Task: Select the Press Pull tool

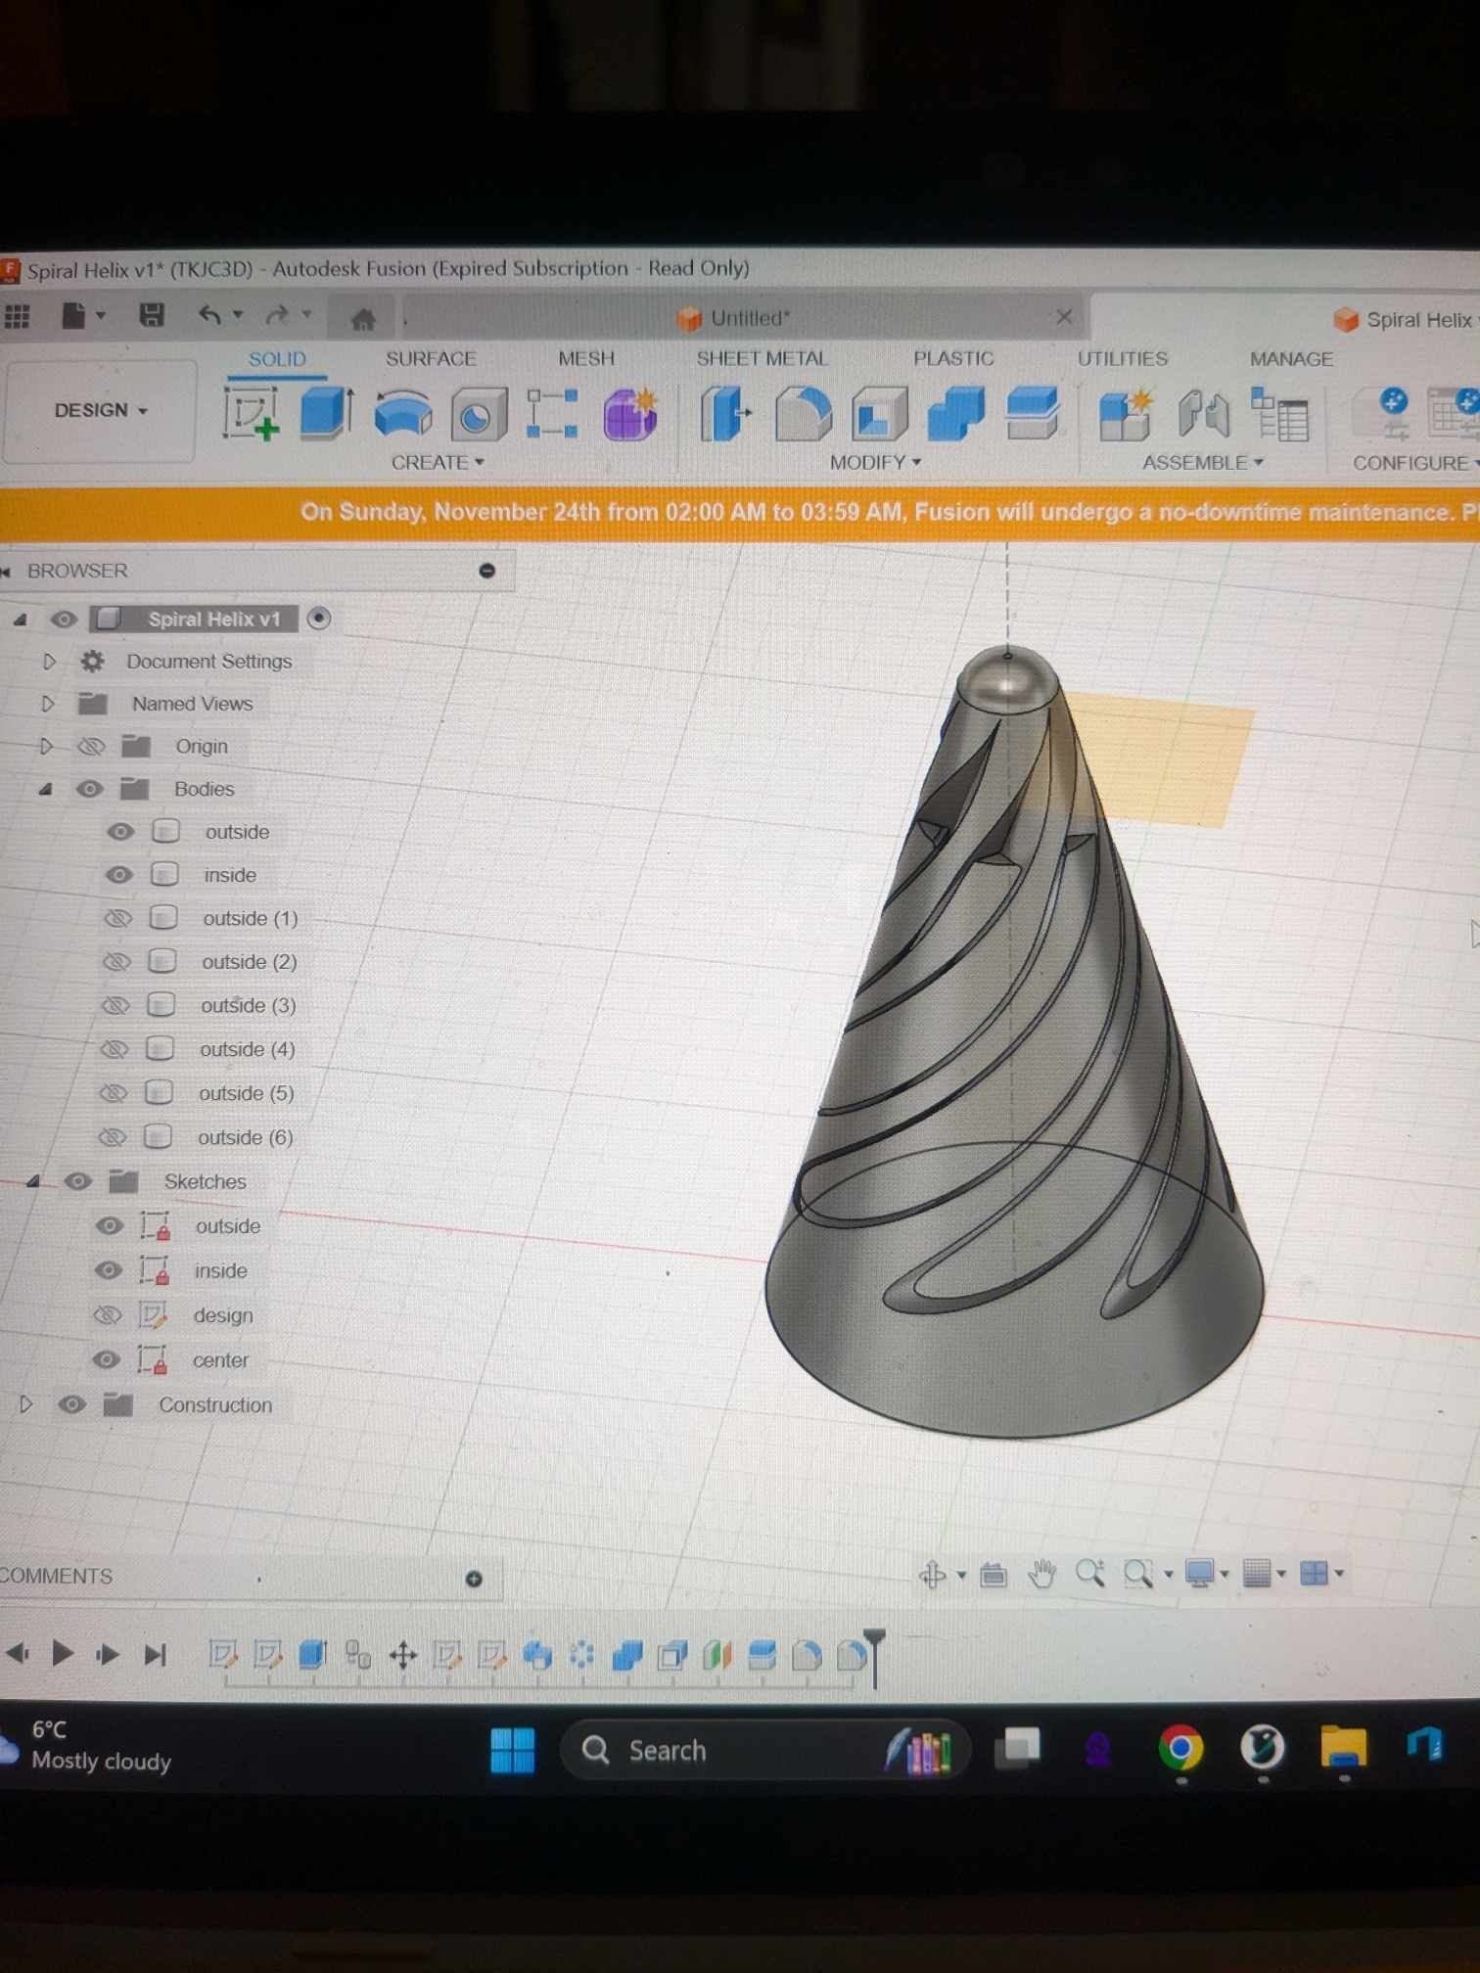Action: point(725,413)
